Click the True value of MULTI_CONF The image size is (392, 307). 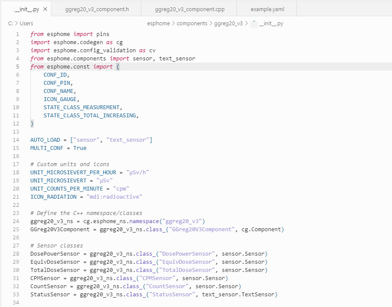(x=80, y=148)
